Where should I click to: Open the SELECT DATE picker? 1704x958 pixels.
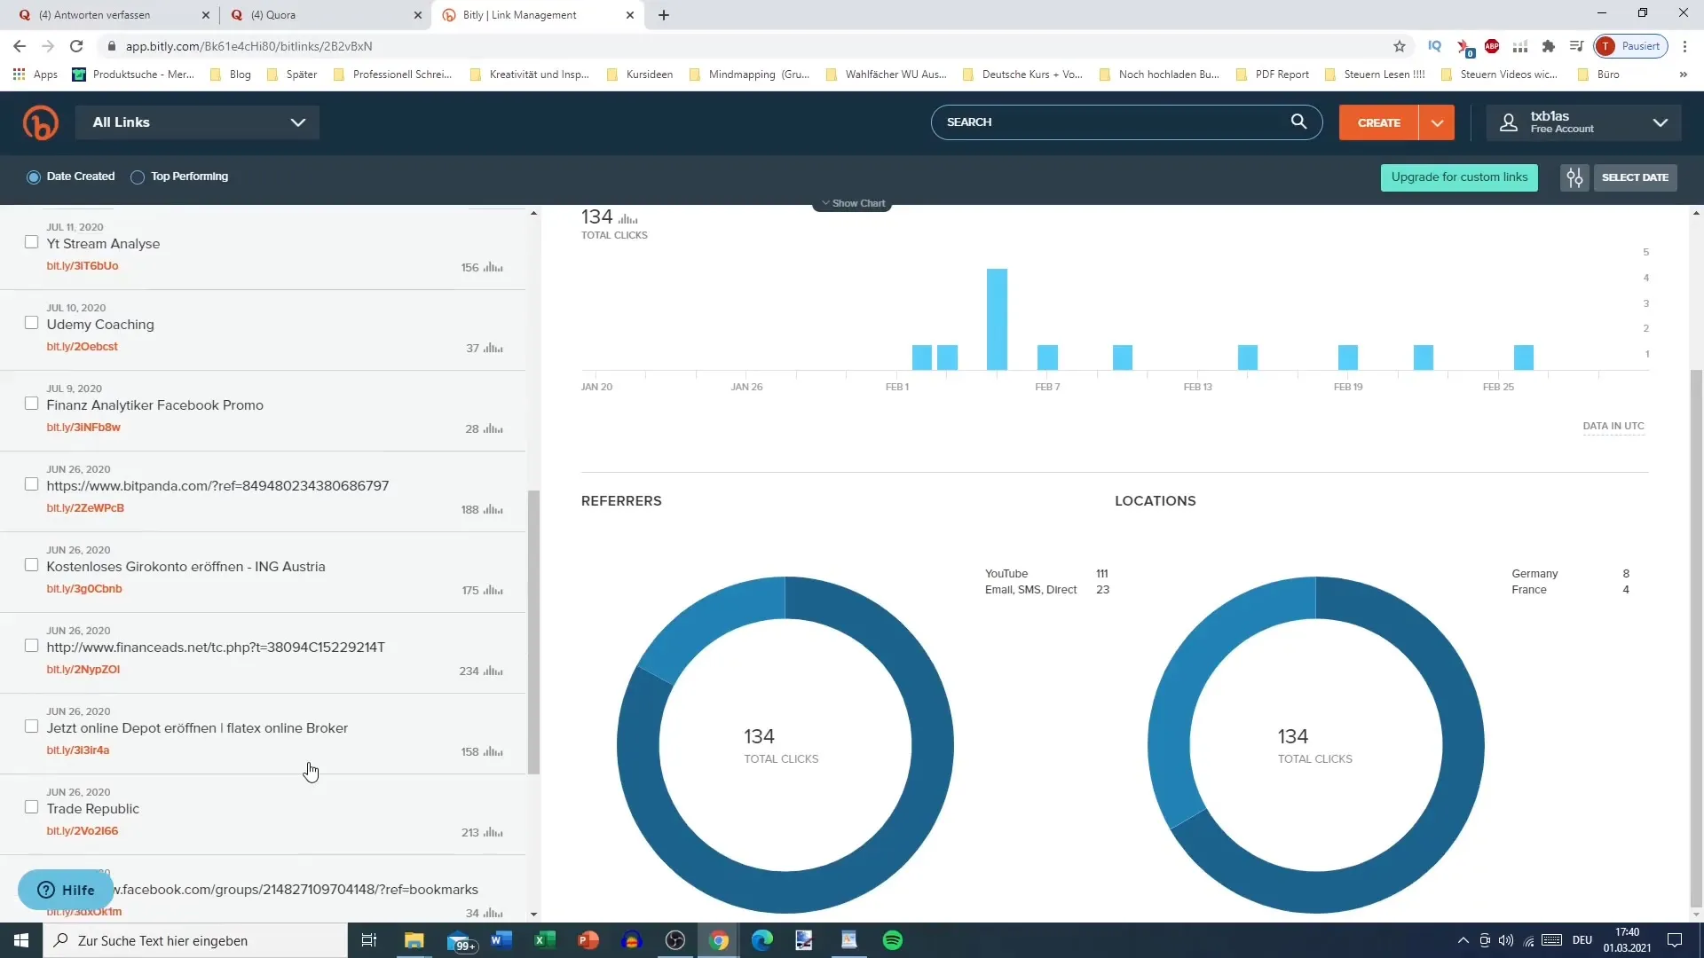point(1635,177)
